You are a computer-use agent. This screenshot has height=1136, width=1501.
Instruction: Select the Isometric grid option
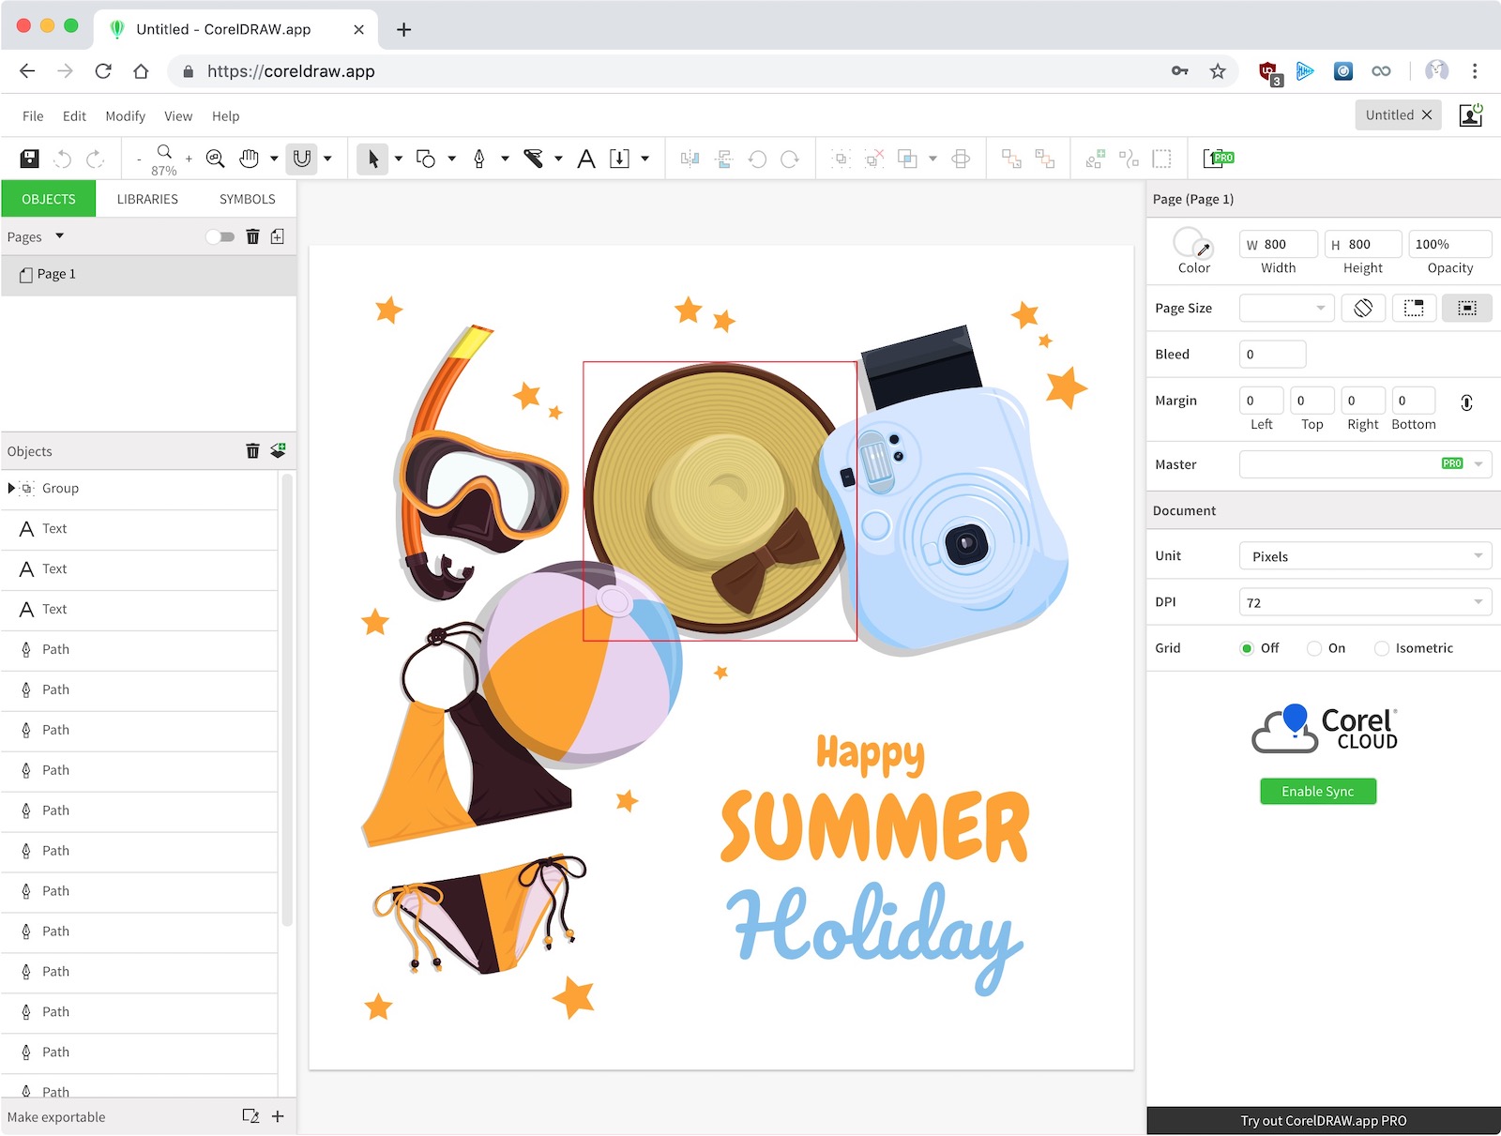pos(1382,648)
